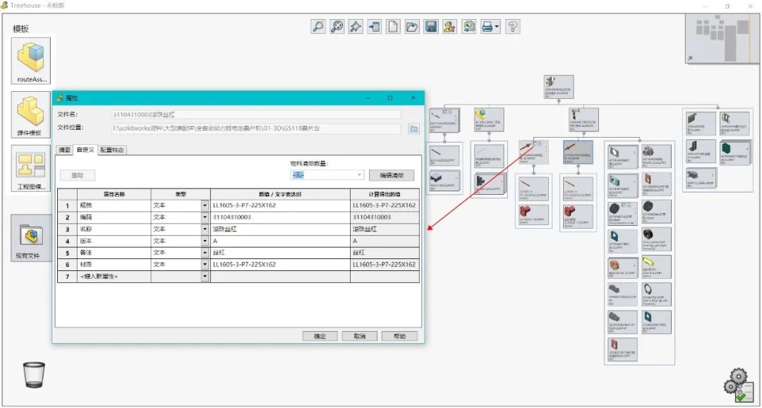Click the yellow build documents toolbar icon
Viewport: 762px width, 408px height.
click(x=449, y=26)
